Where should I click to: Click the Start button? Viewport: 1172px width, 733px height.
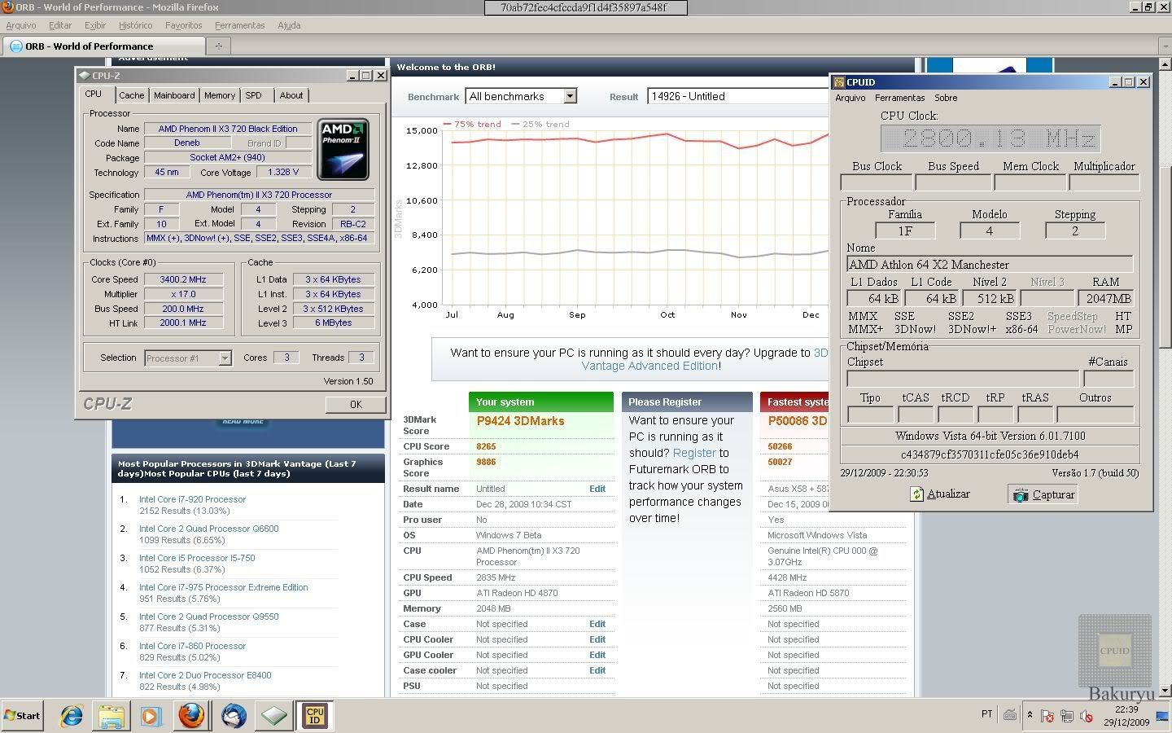tap(23, 716)
